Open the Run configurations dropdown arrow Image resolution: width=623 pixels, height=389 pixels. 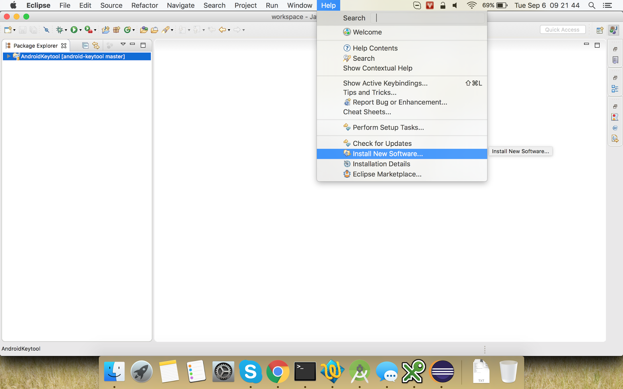click(81, 30)
